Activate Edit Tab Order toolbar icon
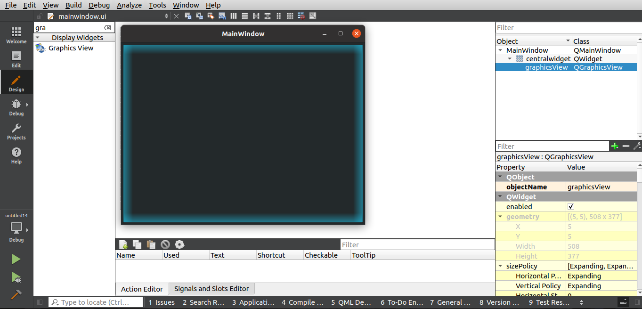 point(222,16)
